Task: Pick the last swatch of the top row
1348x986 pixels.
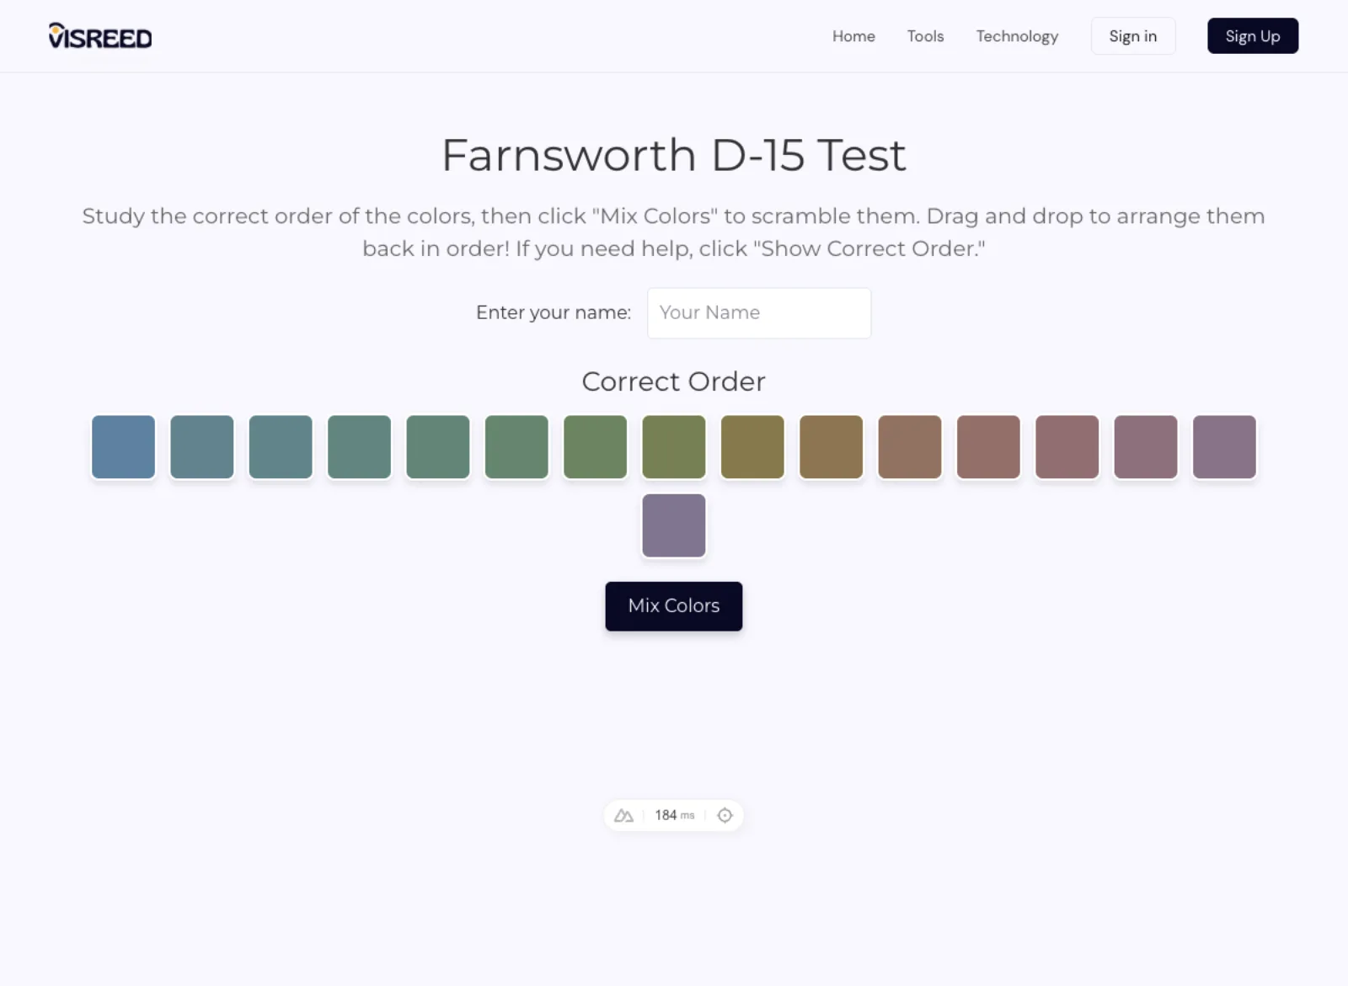Action: (x=1224, y=447)
